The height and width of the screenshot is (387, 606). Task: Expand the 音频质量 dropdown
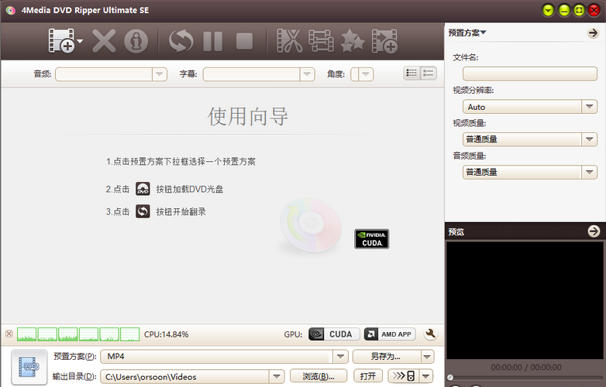point(589,172)
